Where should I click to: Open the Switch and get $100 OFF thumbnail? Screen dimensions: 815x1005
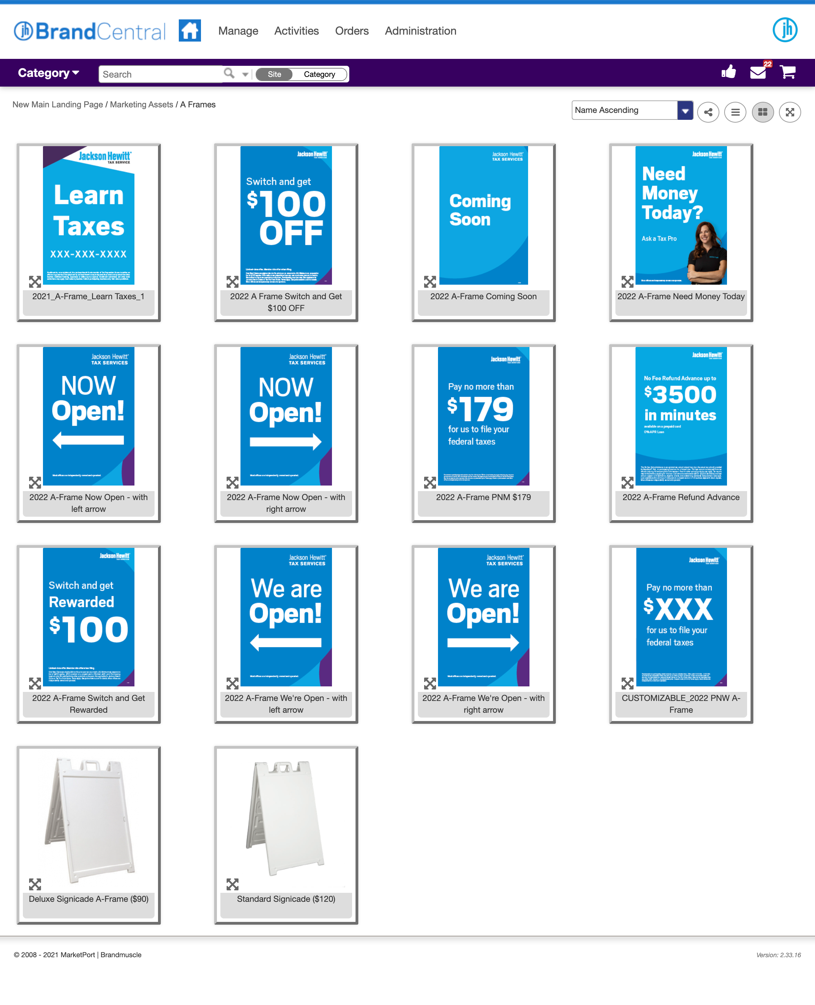pyautogui.click(x=286, y=215)
